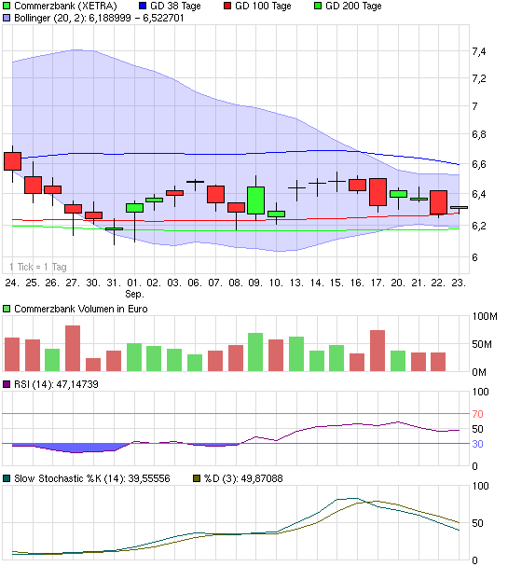Click the large green candlestick on the 09th
The width and height of the screenshot is (508, 580).
[x=255, y=200]
